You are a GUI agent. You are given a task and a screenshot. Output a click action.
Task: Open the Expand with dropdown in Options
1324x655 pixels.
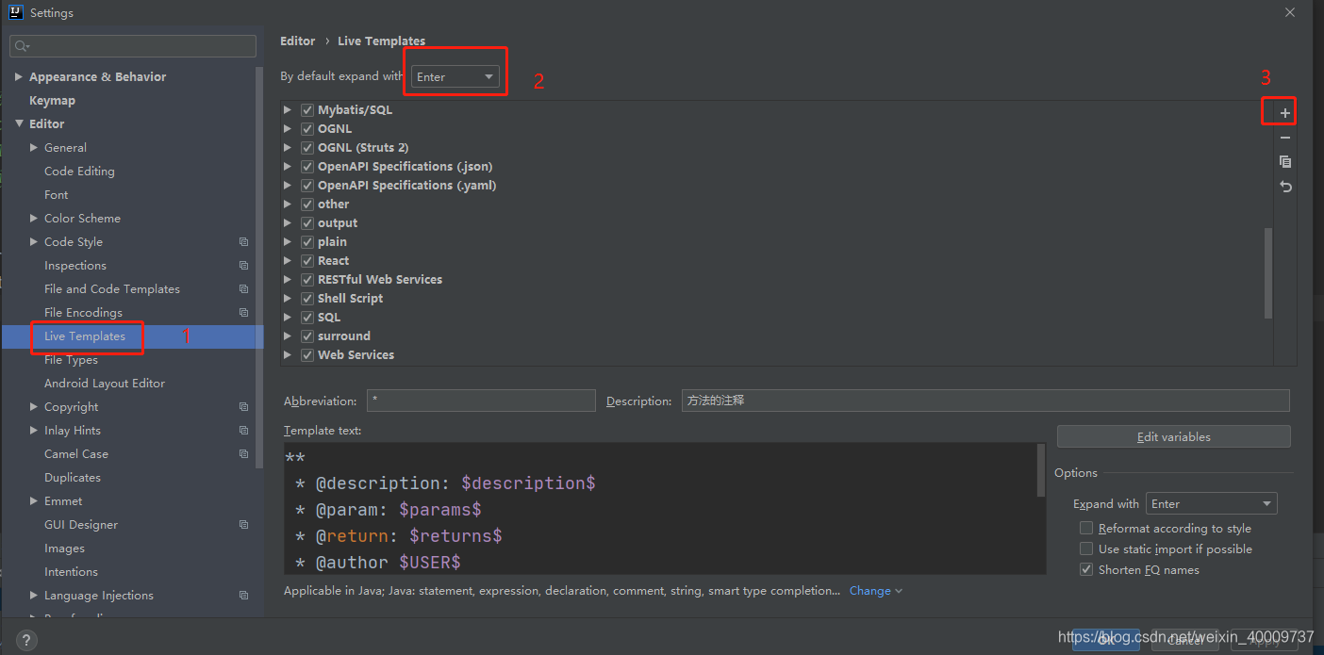pyautogui.click(x=1211, y=504)
